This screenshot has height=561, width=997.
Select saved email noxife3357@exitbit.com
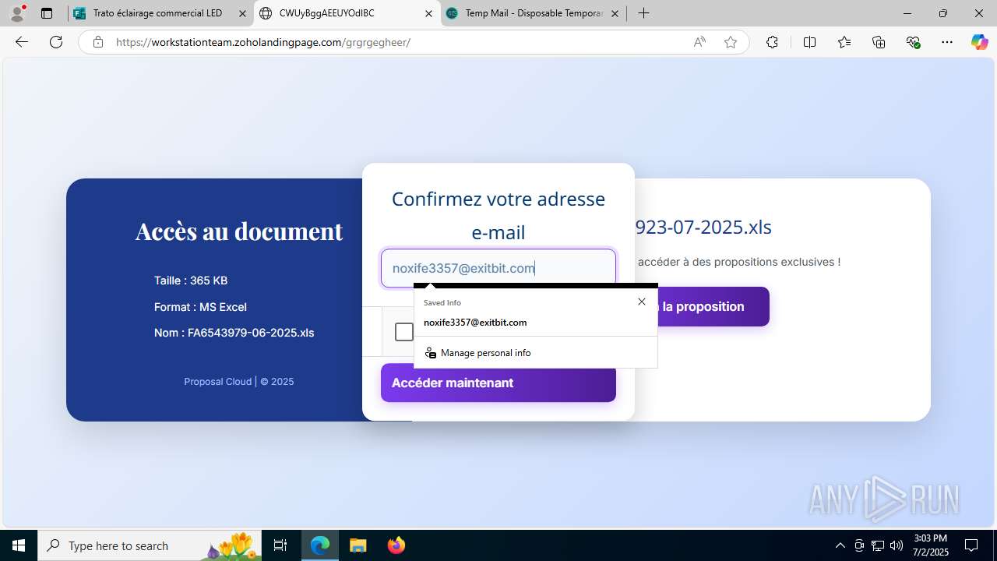536,323
